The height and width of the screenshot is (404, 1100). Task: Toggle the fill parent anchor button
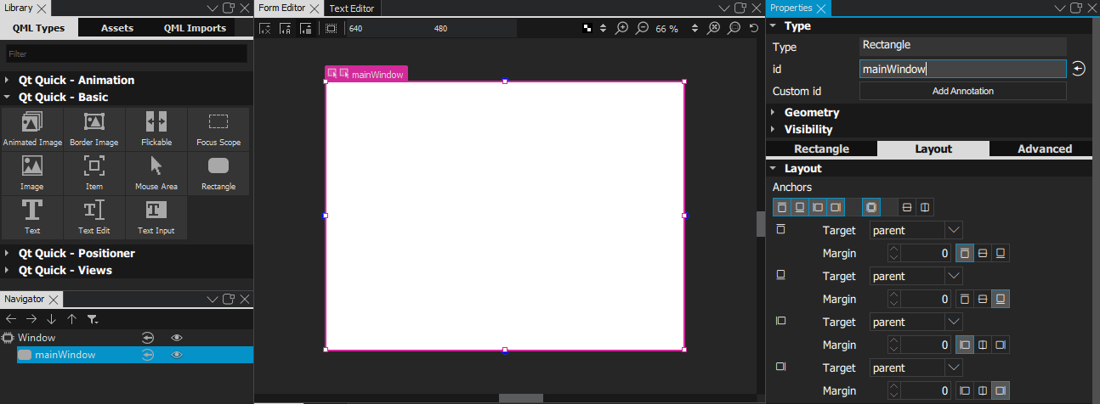pyautogui.click(x=871, y=207)
